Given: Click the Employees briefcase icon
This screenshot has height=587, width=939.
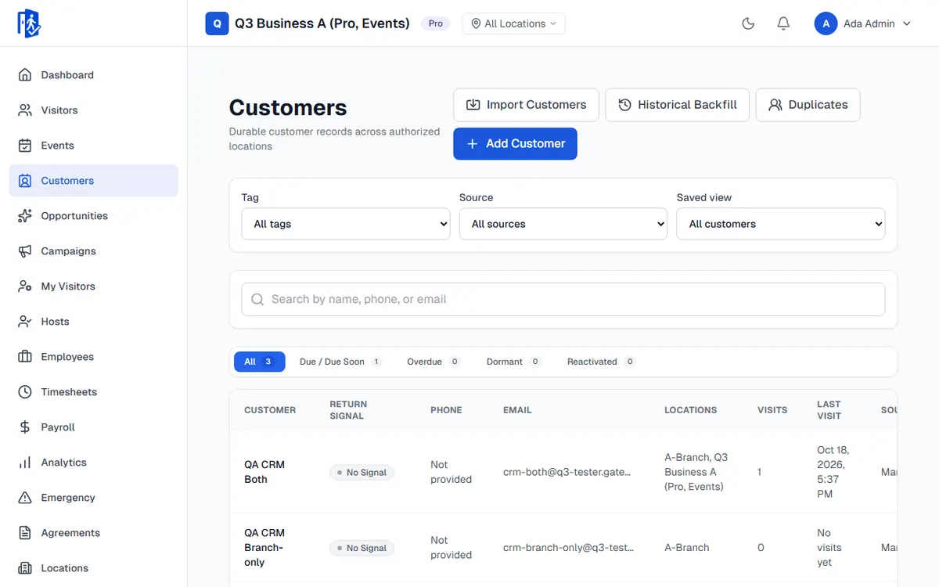Looking at the screenshot, I should (x=25, y=357).
